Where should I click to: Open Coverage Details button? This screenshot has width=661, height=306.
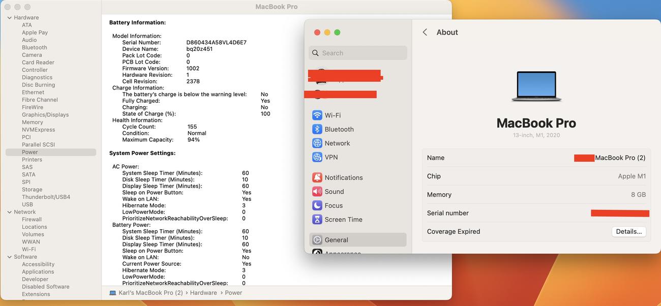coord(629,231)
